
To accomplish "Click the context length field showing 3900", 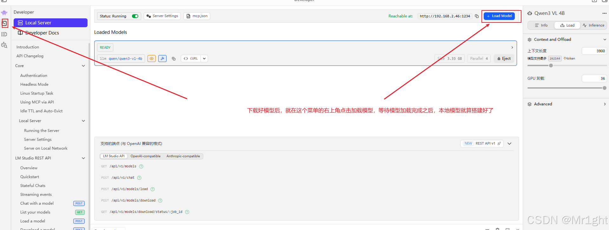I will click(594, 51).
